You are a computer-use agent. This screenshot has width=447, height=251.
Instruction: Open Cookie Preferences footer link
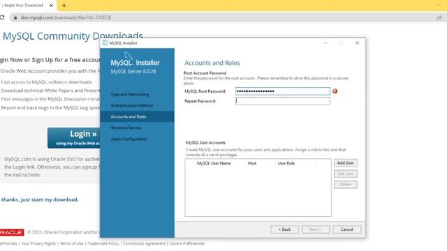[x=187, y=243]
